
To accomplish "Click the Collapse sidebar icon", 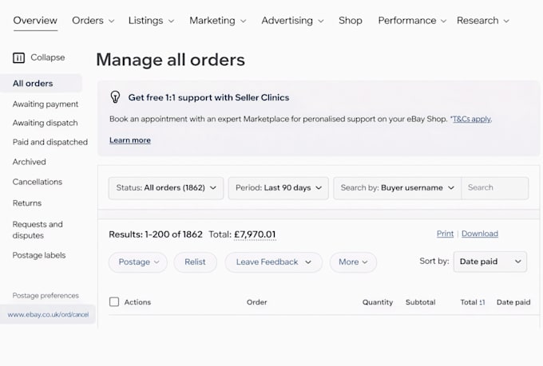I will (18, 57).
